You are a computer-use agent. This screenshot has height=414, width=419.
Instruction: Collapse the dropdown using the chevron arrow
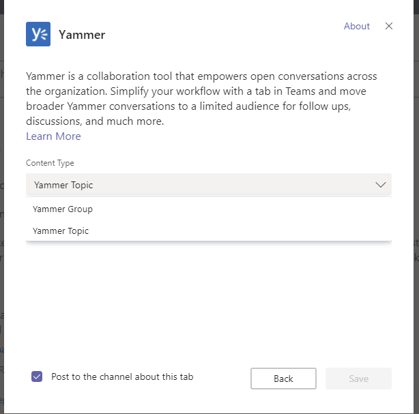pos(381,185)
